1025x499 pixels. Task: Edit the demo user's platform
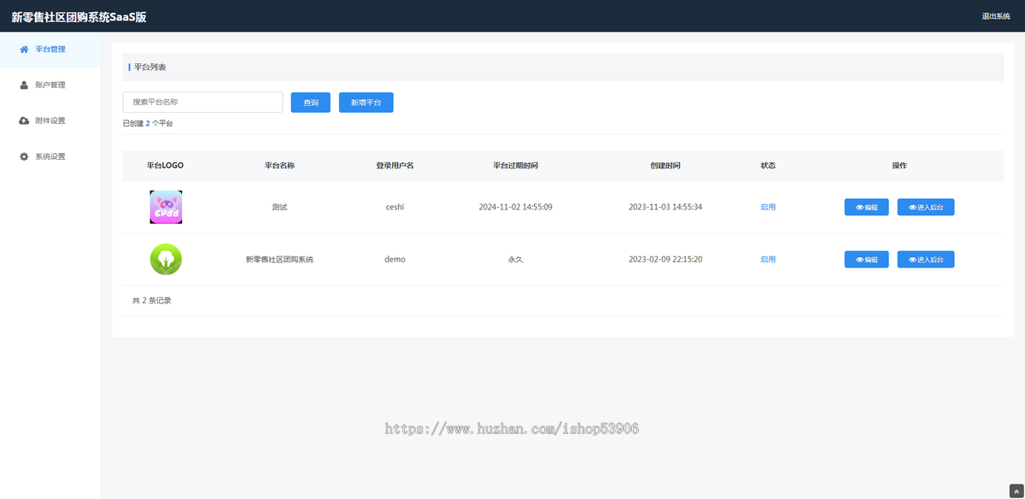[866, 260]
